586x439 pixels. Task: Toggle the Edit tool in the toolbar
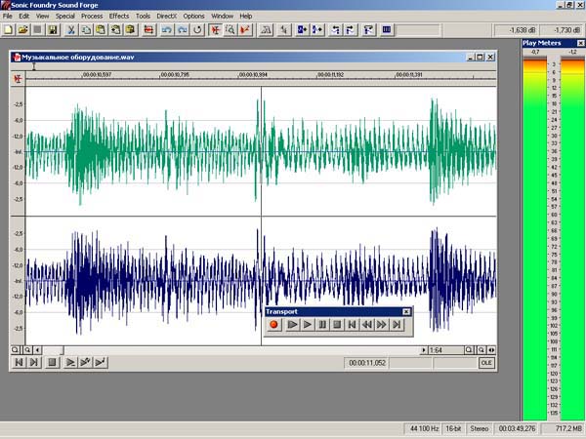(x=215, y=30)
